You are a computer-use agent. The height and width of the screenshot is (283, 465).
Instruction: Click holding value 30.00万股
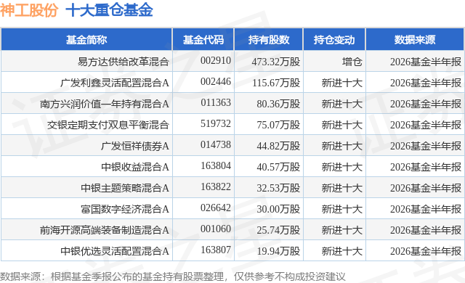[278, 209]
